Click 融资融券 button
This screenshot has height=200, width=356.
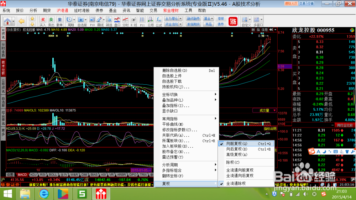tap(193, 19)
